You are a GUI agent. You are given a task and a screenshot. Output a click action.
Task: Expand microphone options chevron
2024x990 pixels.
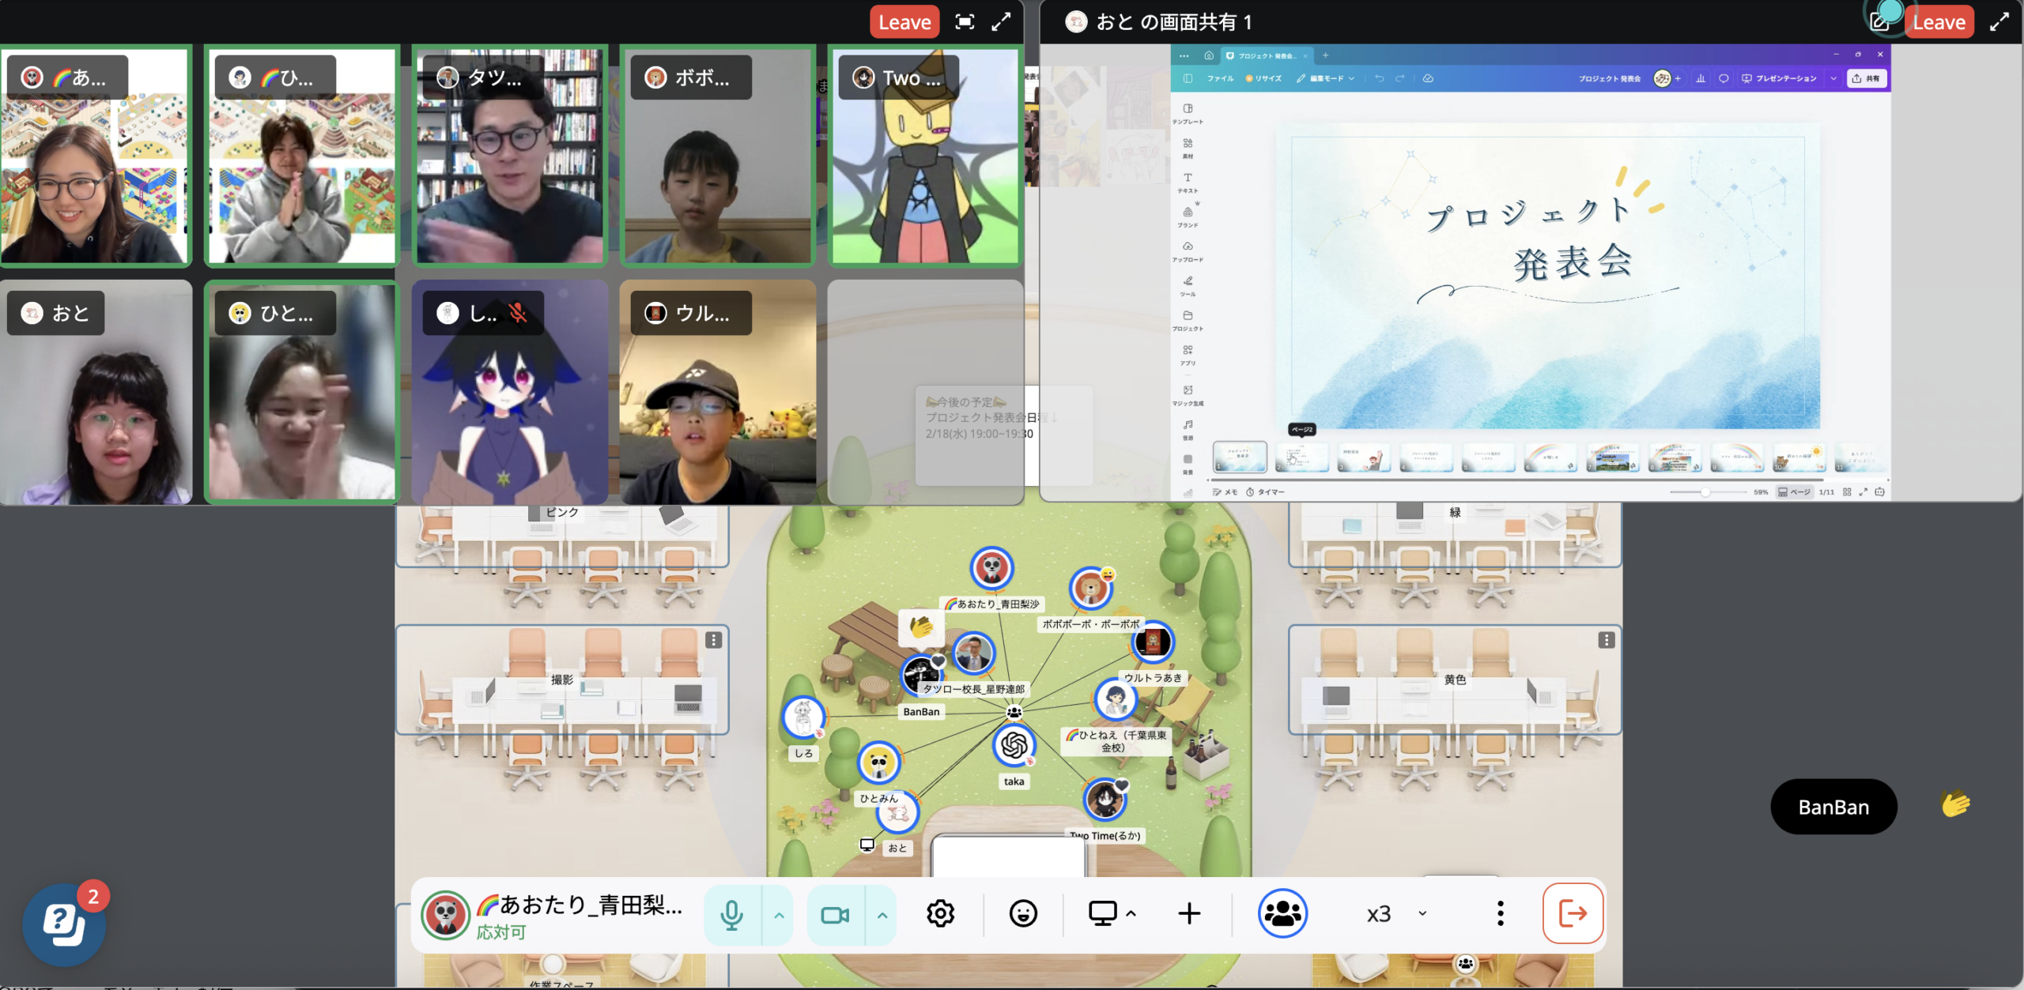pos(779,915)
